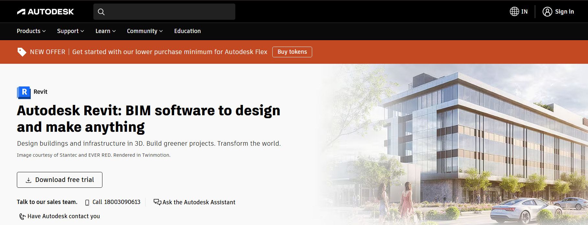Expand the Support chevron
Image resolution: width=588 pixels, height=225 pixels.
point(82,31)
